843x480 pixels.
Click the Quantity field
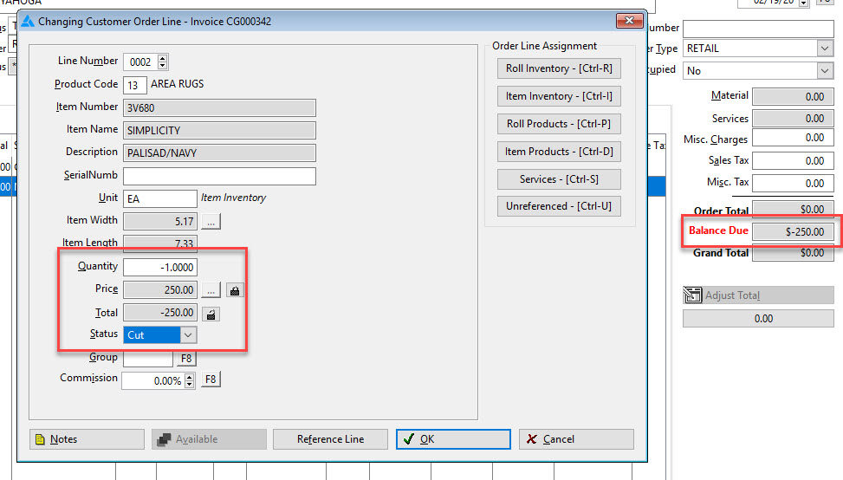tap(160, 267)
